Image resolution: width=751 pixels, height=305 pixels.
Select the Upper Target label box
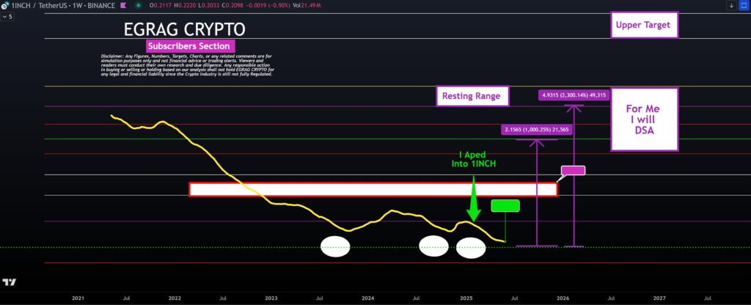coord(644,25)
